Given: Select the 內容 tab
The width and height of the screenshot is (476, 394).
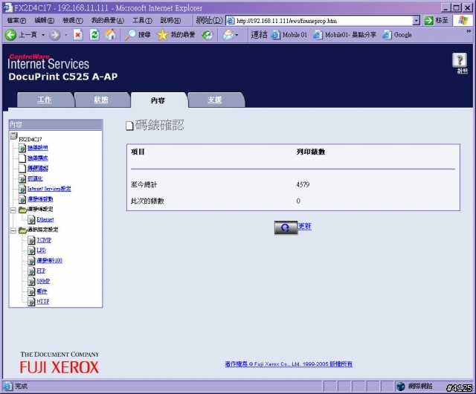Looking at the screenshot, I should pos(158,100).
